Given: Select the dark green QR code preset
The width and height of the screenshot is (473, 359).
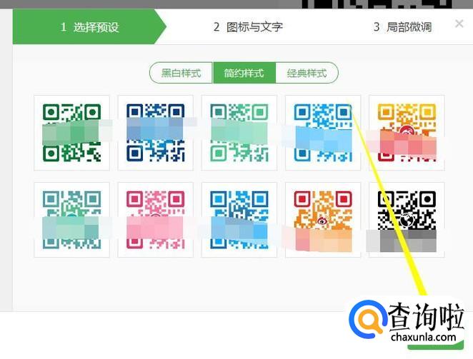Looking at the screenshot, I should [71, 133].
